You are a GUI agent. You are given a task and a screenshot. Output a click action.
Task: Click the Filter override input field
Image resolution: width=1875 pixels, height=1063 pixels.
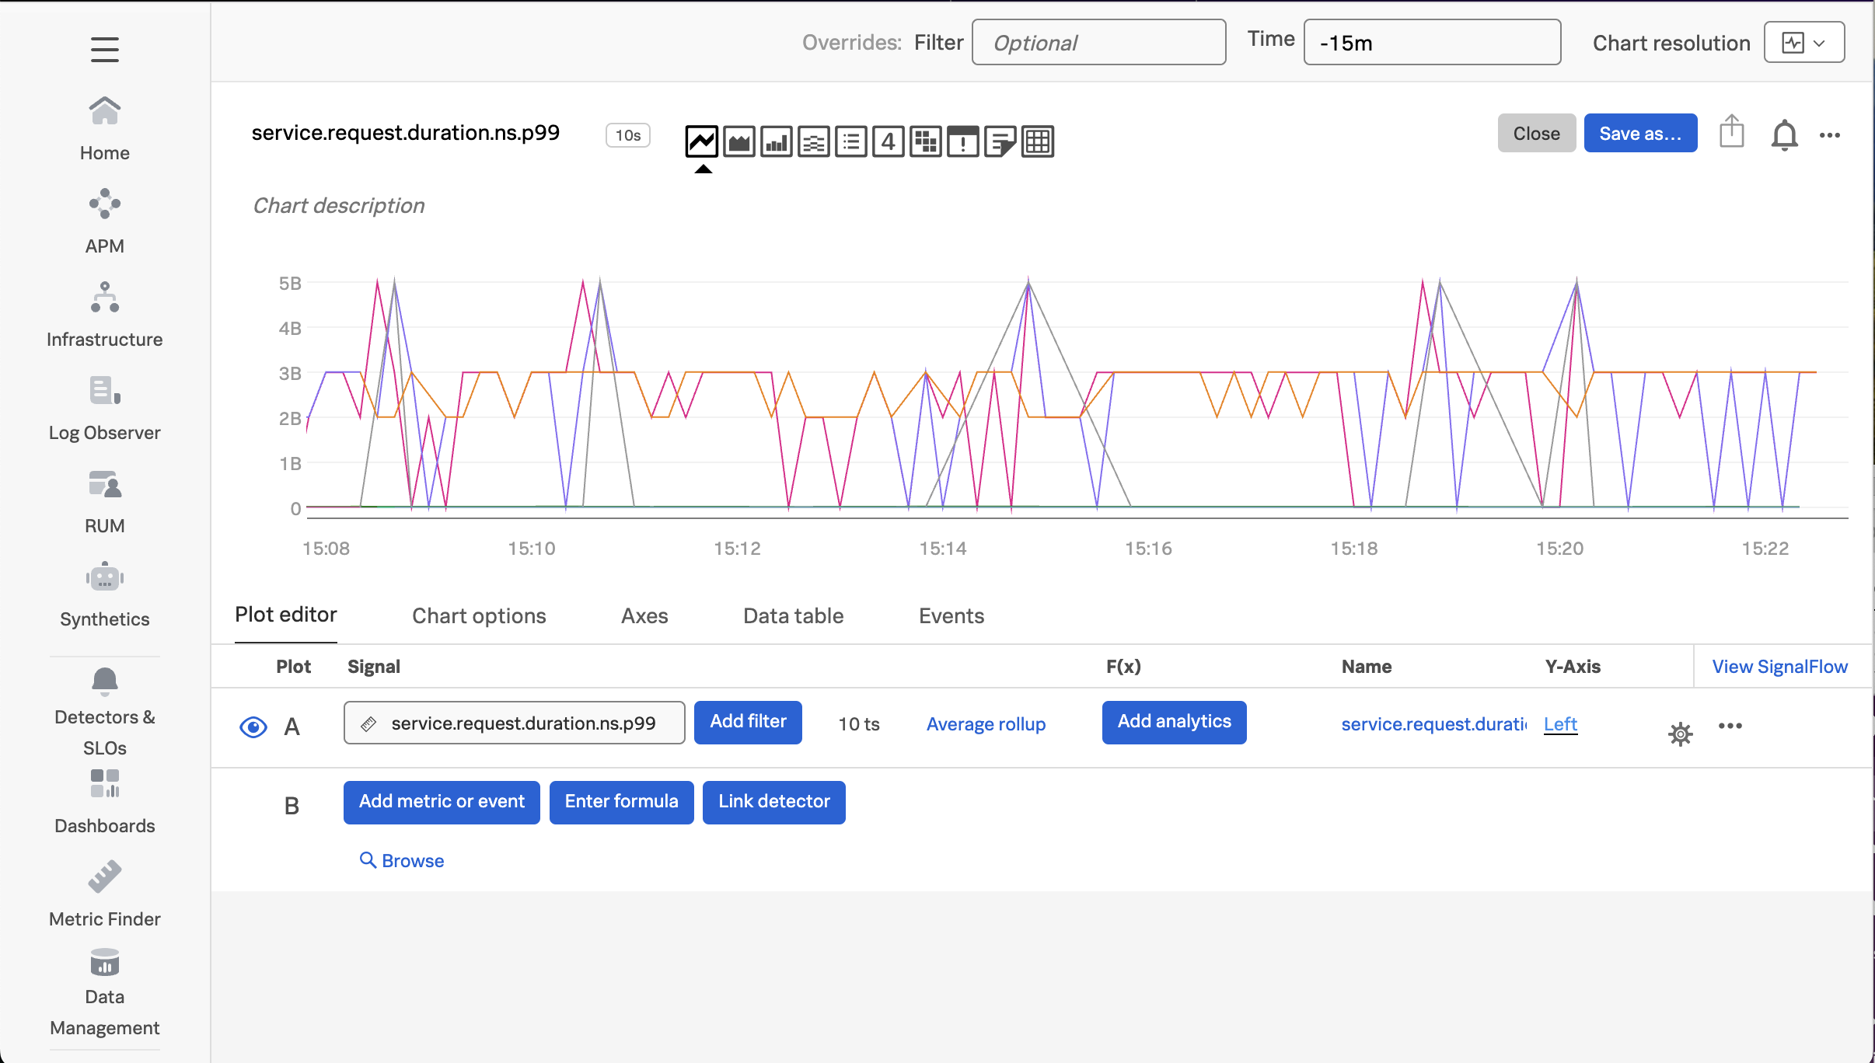(1098, 43)
